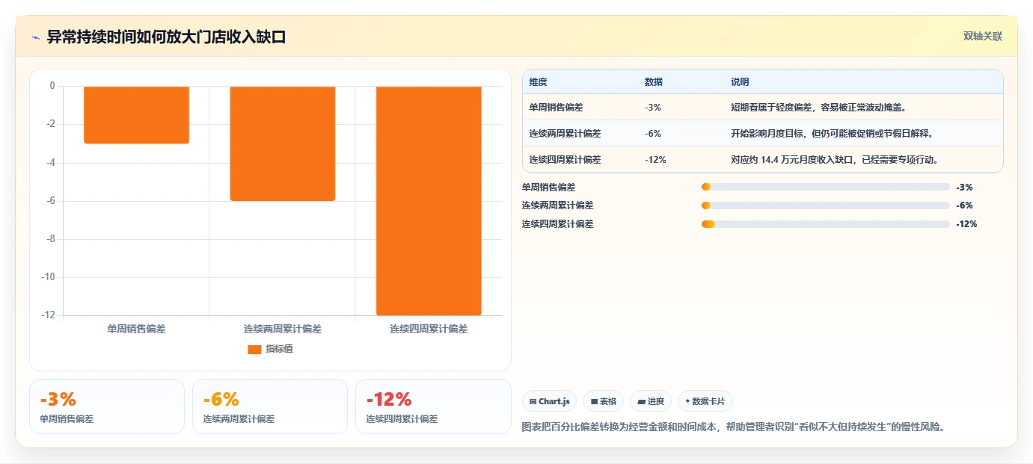1033x464 pixels.
Task: Click the -12% value beside progress bar
Action: pos(966,224)
